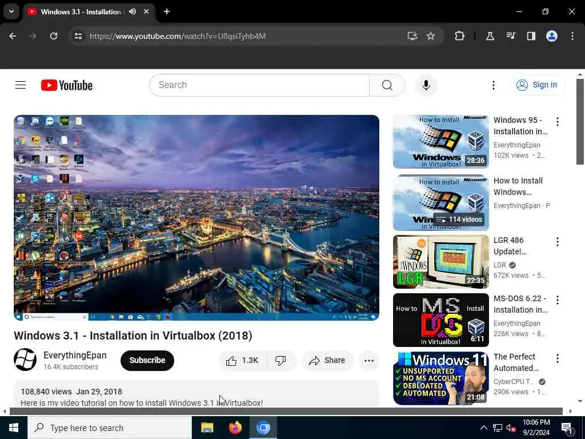
Task: Open The Perfect Automated Windows 11 thumbnail
Action: click(x=440, y=378)
